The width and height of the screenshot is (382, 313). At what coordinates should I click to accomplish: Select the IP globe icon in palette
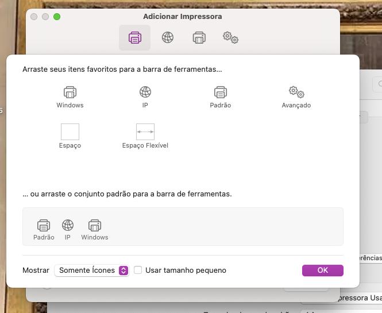[x=145, y=92]
